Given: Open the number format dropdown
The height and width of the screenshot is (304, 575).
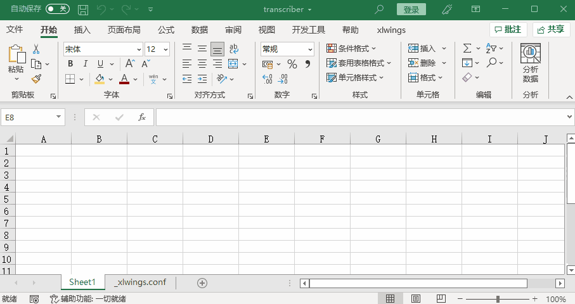Looking at the screenshot, I should tap(310, 49).
